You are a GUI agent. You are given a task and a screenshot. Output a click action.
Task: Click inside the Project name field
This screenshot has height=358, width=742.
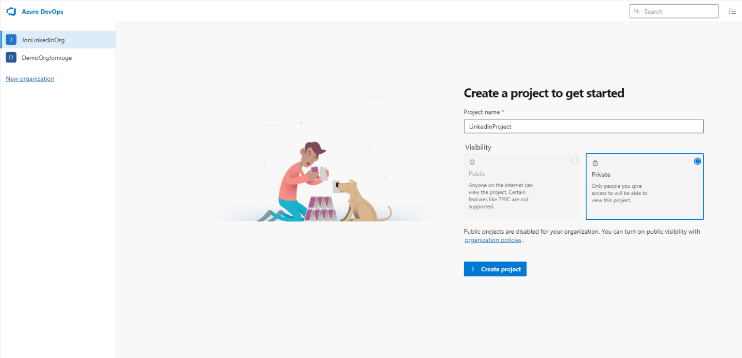point(583,126)
